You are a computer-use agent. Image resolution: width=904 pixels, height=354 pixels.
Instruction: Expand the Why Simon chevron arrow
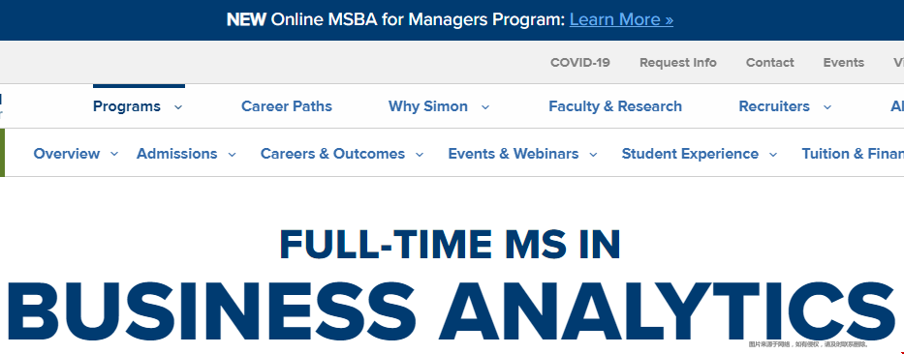click(485, 107)
